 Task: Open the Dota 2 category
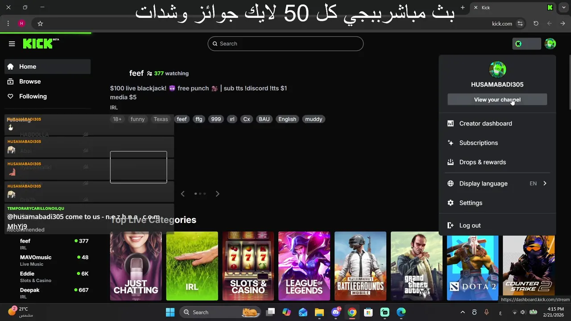click(x=472, y=268)
